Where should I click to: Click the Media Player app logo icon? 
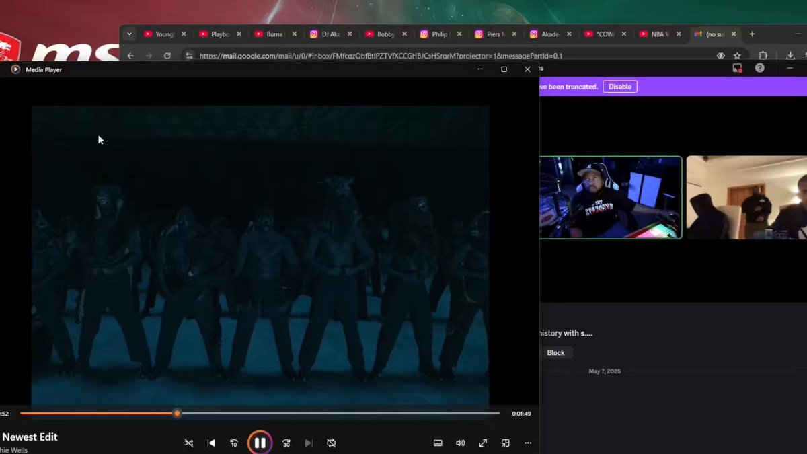tap(15, 69)
